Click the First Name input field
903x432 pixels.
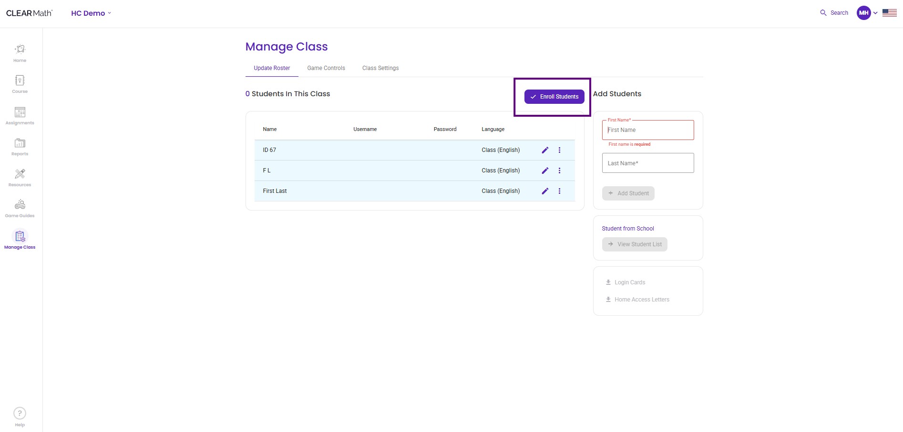[648, 130]
